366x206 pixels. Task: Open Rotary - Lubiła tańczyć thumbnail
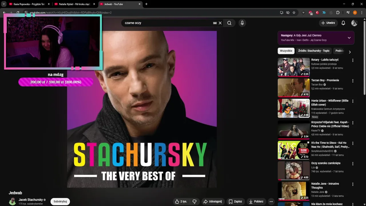[294, 67]
